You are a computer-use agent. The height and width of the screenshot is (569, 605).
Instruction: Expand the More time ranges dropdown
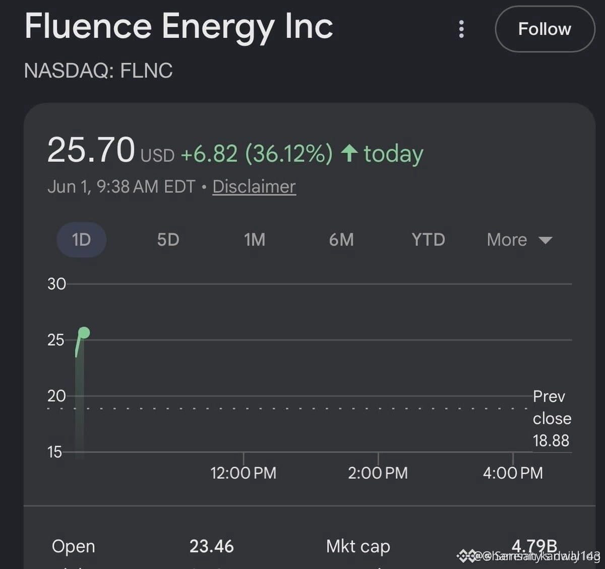519,239
